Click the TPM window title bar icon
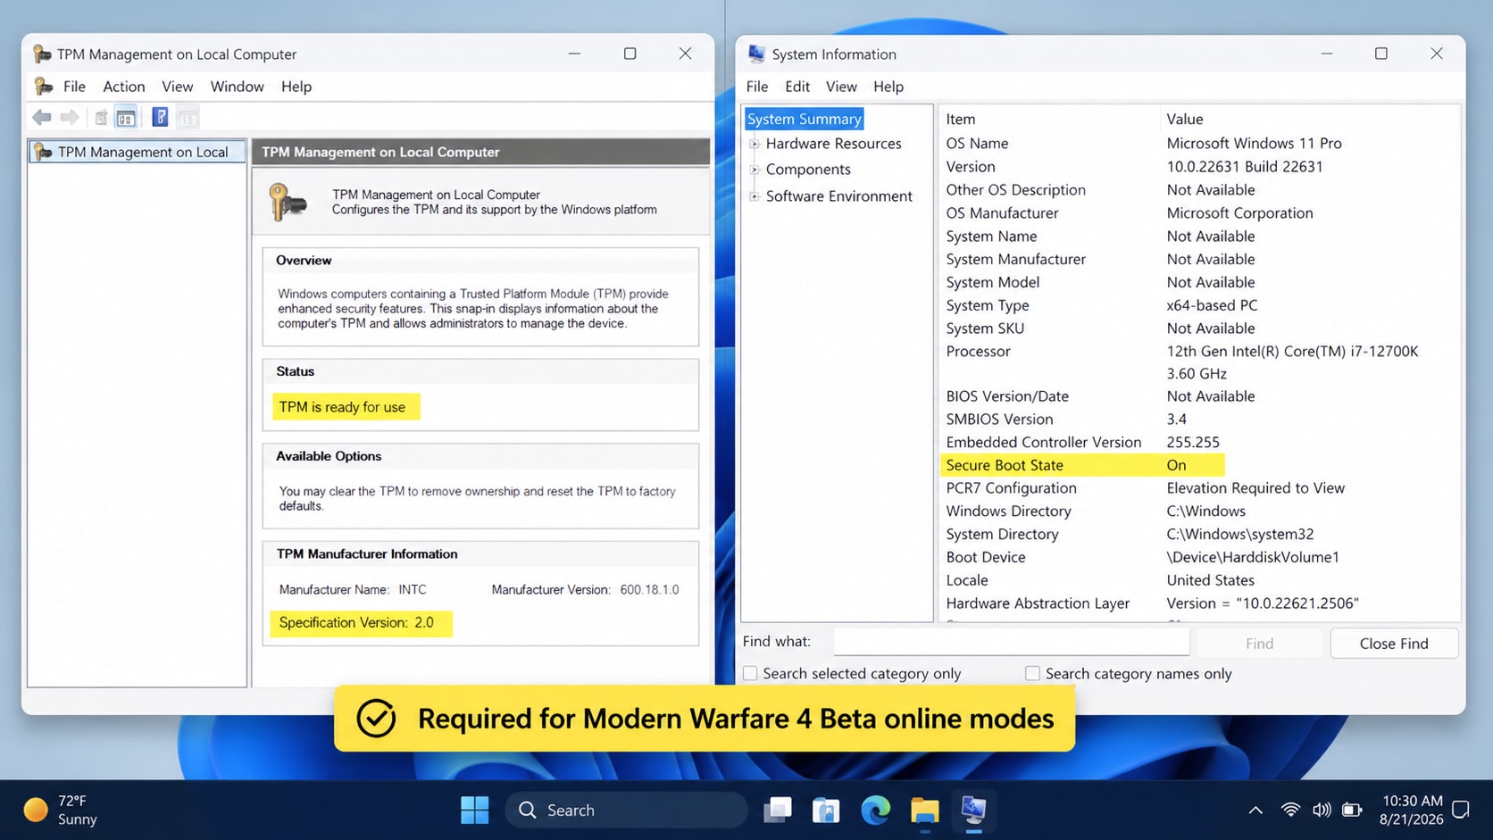The height and width of the screenshot is (840, 1493). point(41,54)
